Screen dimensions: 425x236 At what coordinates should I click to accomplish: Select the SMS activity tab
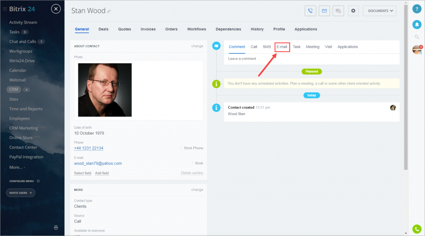tap(267, 47)
